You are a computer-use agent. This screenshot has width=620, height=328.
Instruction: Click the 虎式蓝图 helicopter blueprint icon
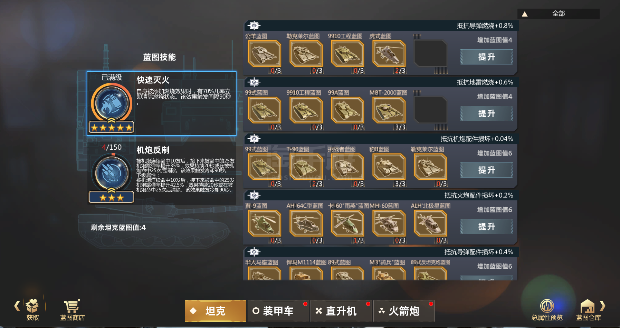click(389, 54)
